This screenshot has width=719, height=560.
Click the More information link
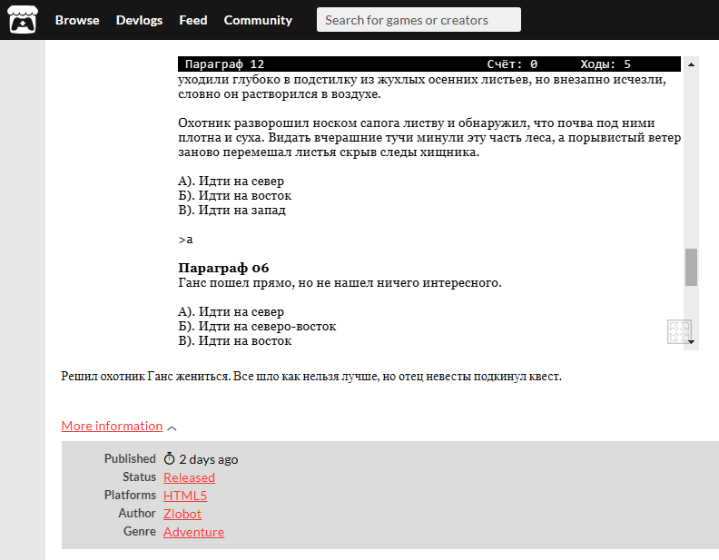click(112, 426)
